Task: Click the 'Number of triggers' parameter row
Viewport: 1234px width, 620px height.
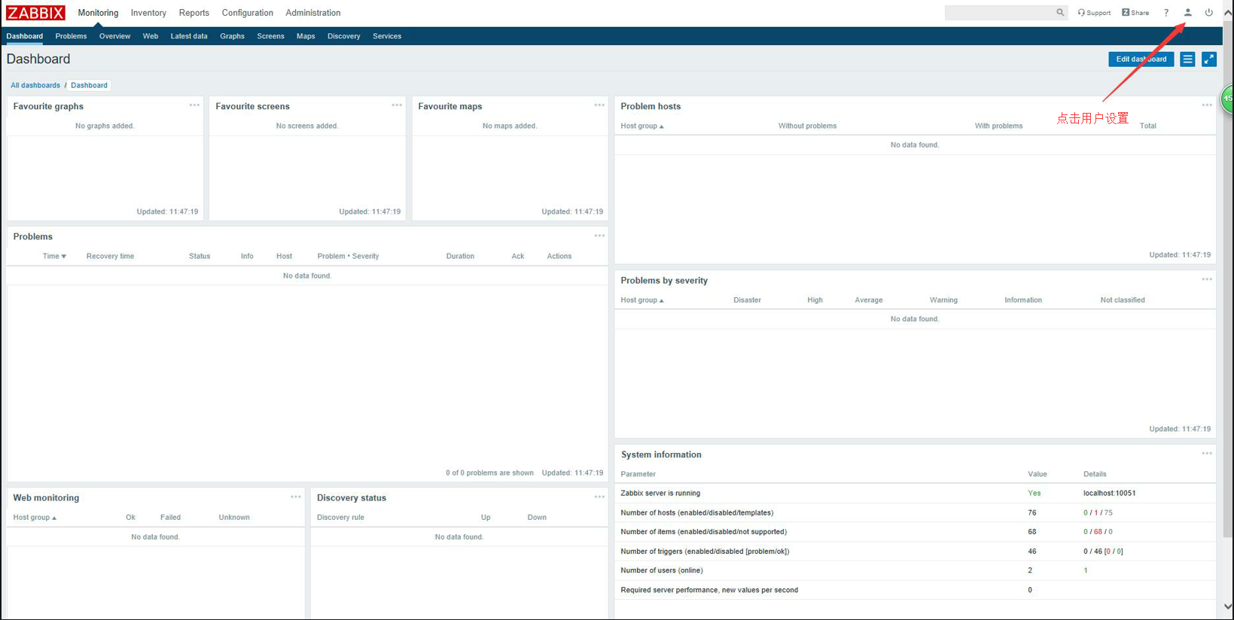Action: coord(915,552)
